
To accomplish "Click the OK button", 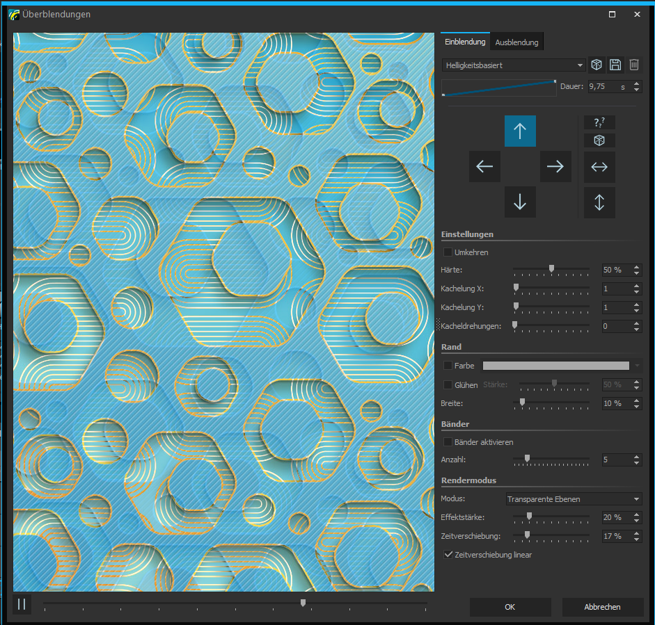I will [510, 607].
